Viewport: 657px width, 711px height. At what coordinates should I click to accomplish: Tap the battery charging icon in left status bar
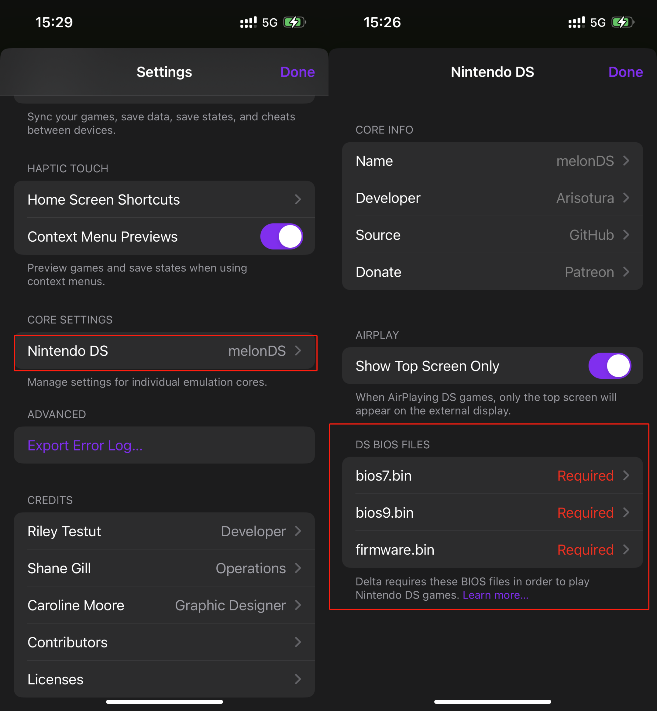tap(294, 22)
